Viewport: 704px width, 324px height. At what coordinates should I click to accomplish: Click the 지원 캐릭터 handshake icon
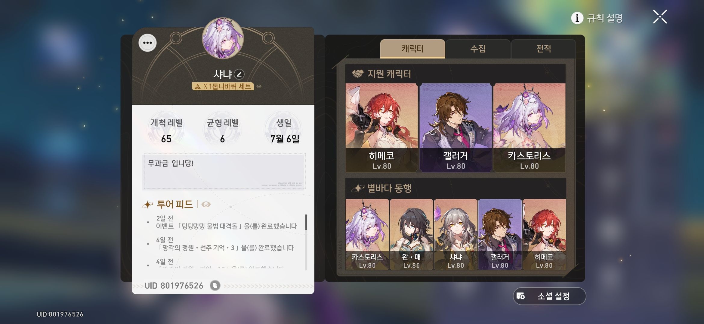[358, 73]
